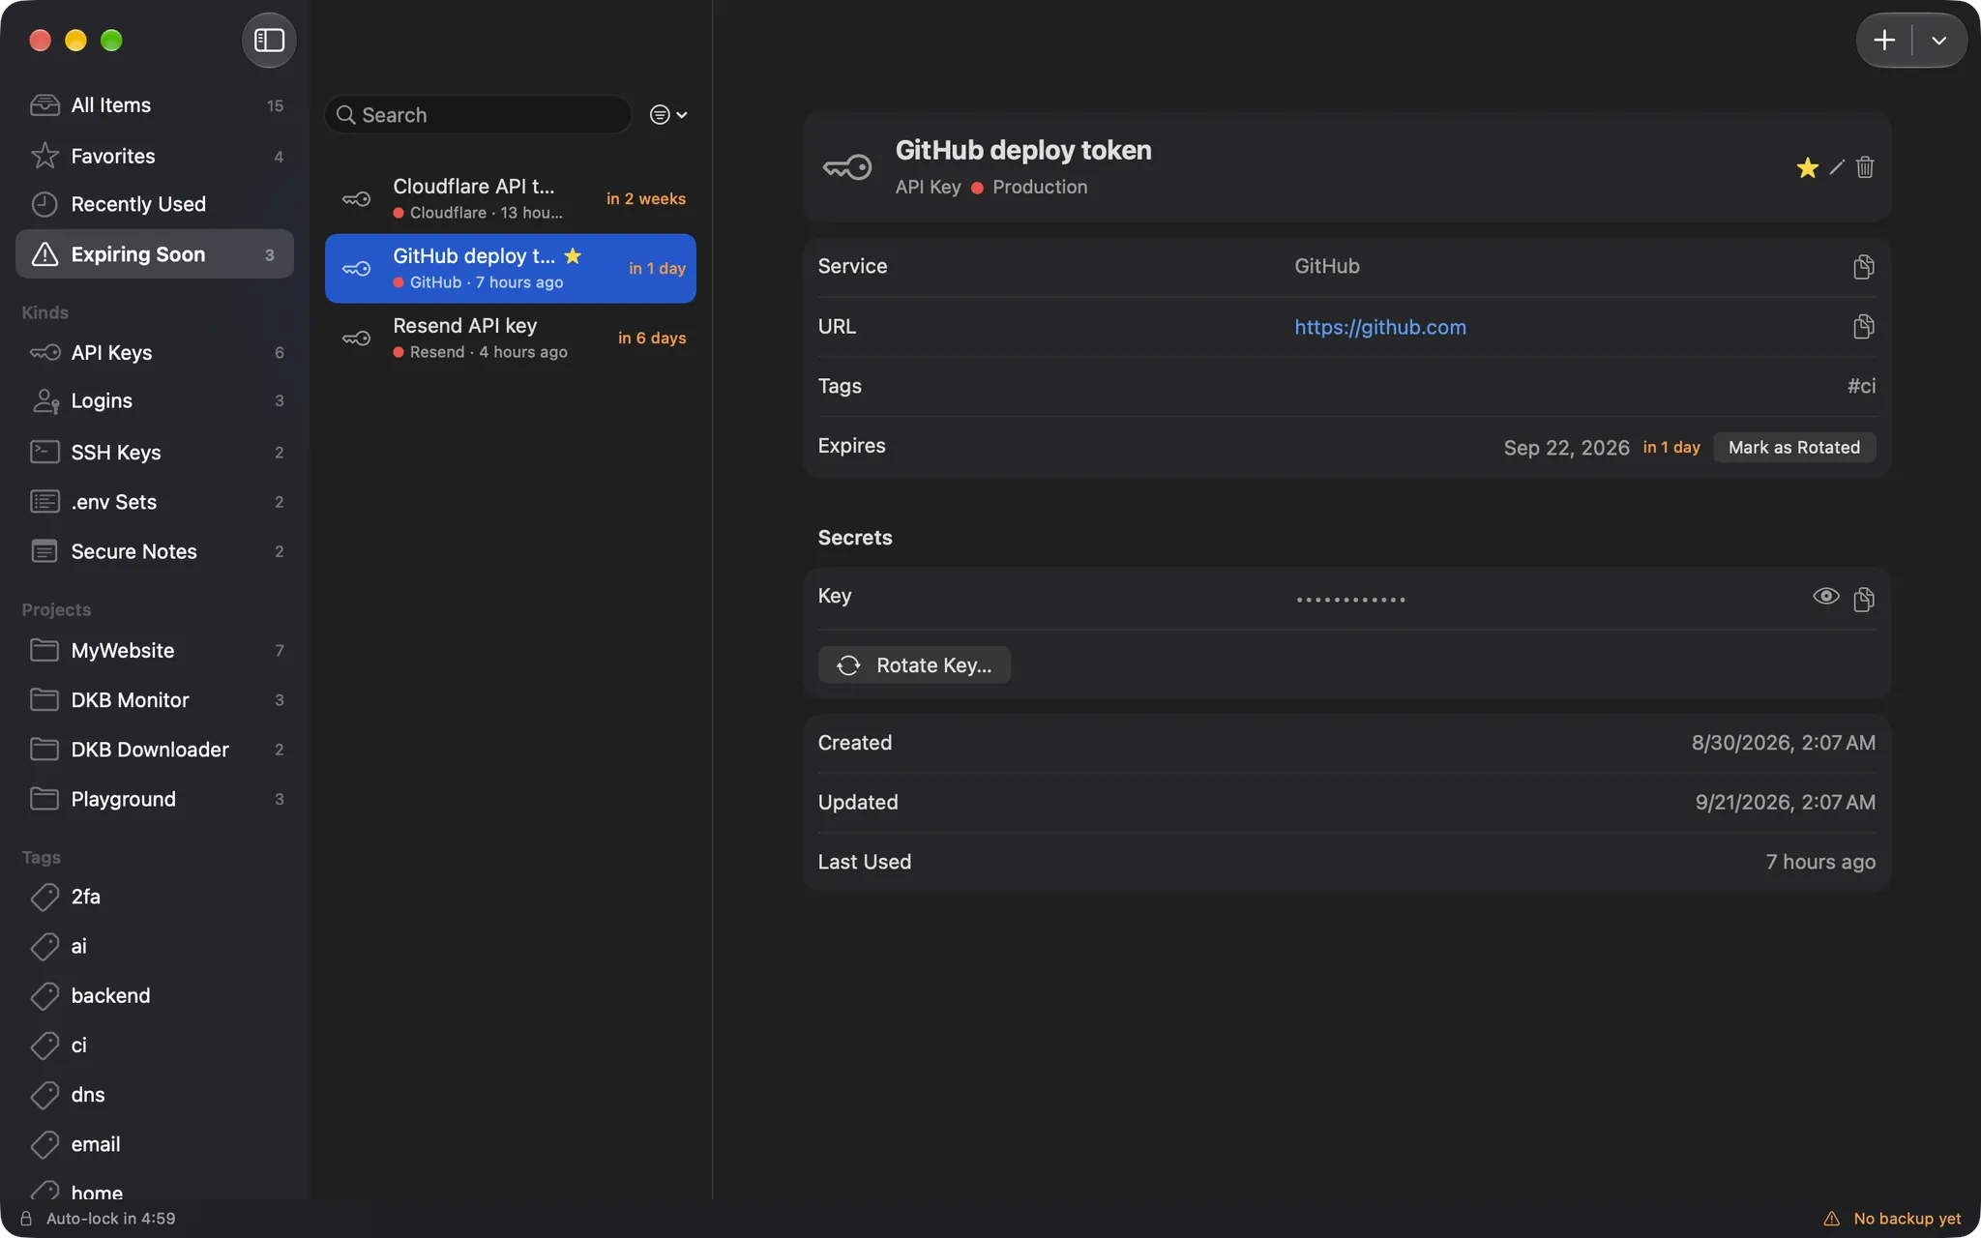Click the Playground folder icon
Image resolution: width=1981 pixels, height=1238 pixels.
point(44,799)
